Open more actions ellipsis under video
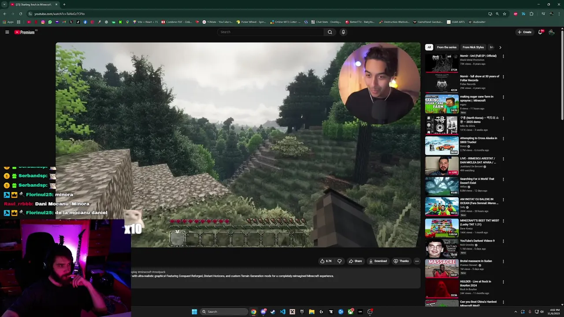This screenshot has width=564, height=317. (417, 261)
